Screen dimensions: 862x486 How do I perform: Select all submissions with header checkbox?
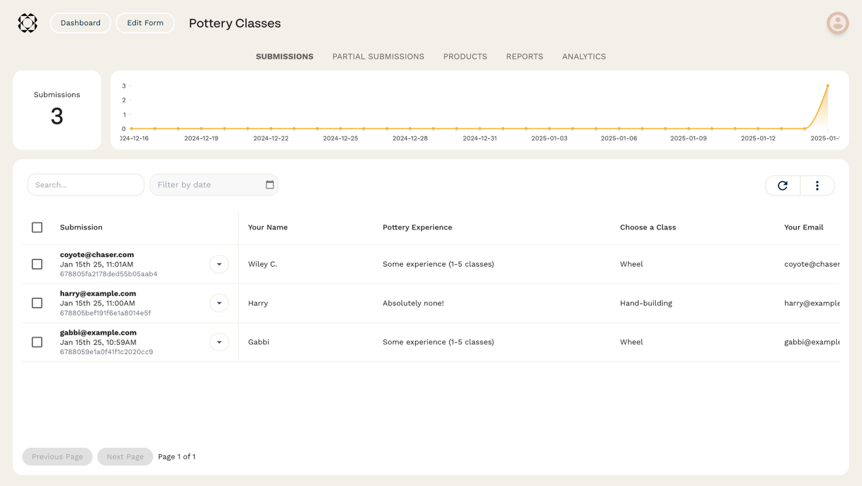[37, 227]
